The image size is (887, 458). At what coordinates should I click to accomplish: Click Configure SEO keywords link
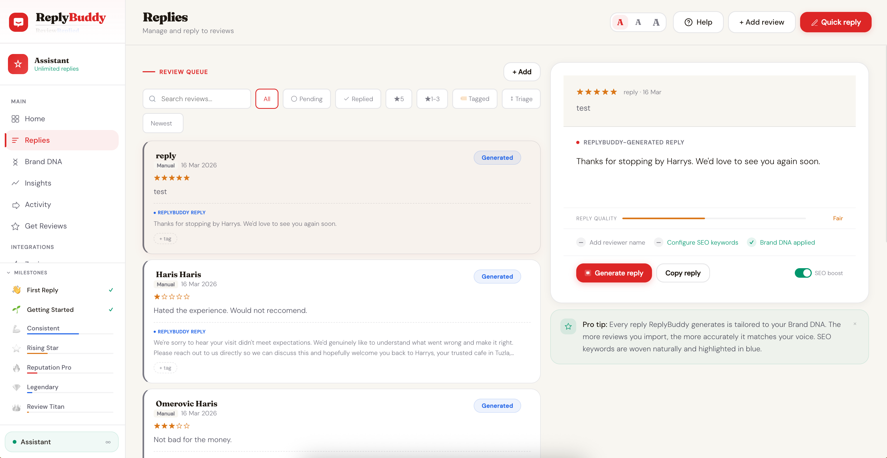point(702,242)
